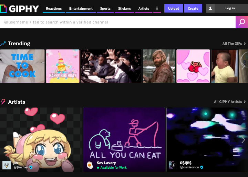
Task: Click the chevron beside All GIPHY Artists
Action: (x=245, y=102)
